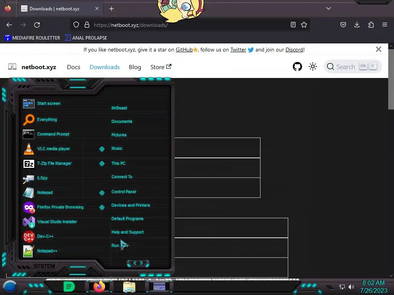View site security padlock info
Screen dimensions: 394x295
click(x=87, y=25)
